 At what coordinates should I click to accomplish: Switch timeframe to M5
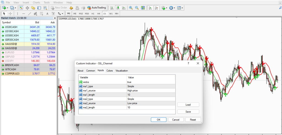click(75, 14)
